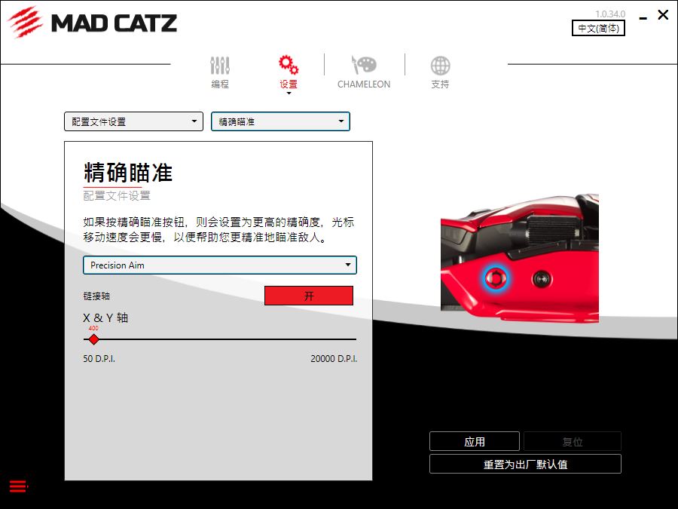The width and height of the screenshot is (678, 509).
Task: Open the 中文(简体) language selector
Action: [x=598, y=29]
